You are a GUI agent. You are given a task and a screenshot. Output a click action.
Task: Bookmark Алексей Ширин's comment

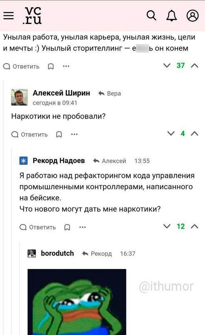[x=59, y=134]
